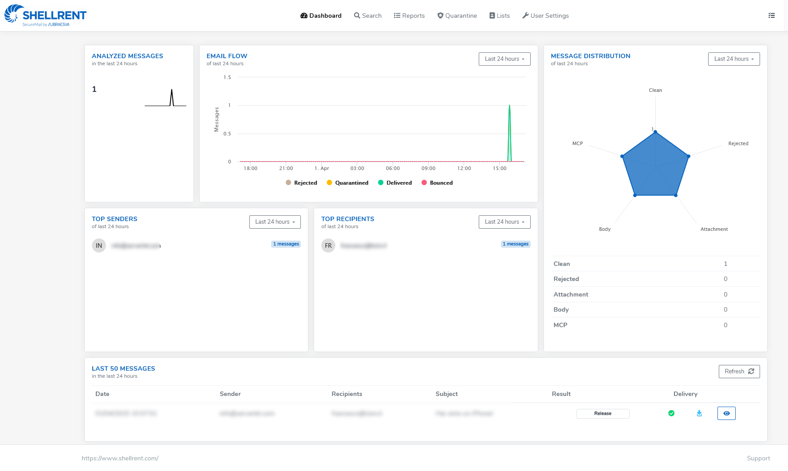Expand the Top Senders time range dropdown
Screen dimensions: 788x471
pos(275,222)
